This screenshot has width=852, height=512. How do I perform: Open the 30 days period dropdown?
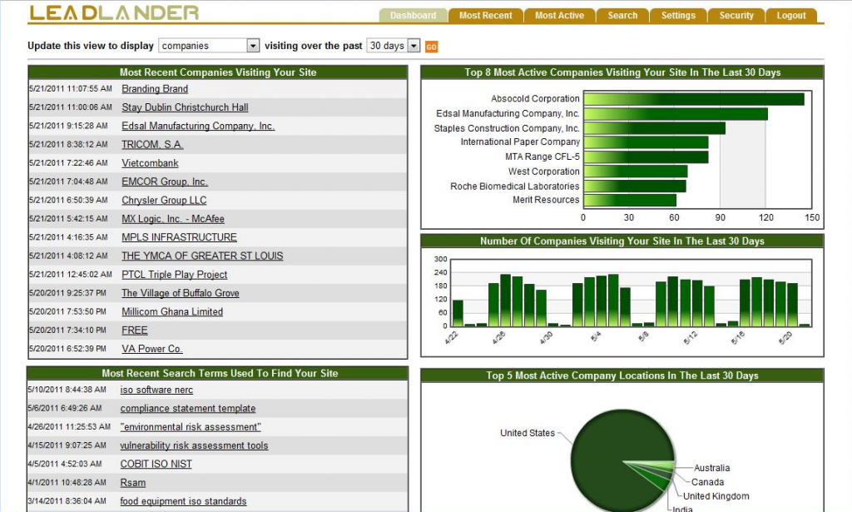[394, 46]
